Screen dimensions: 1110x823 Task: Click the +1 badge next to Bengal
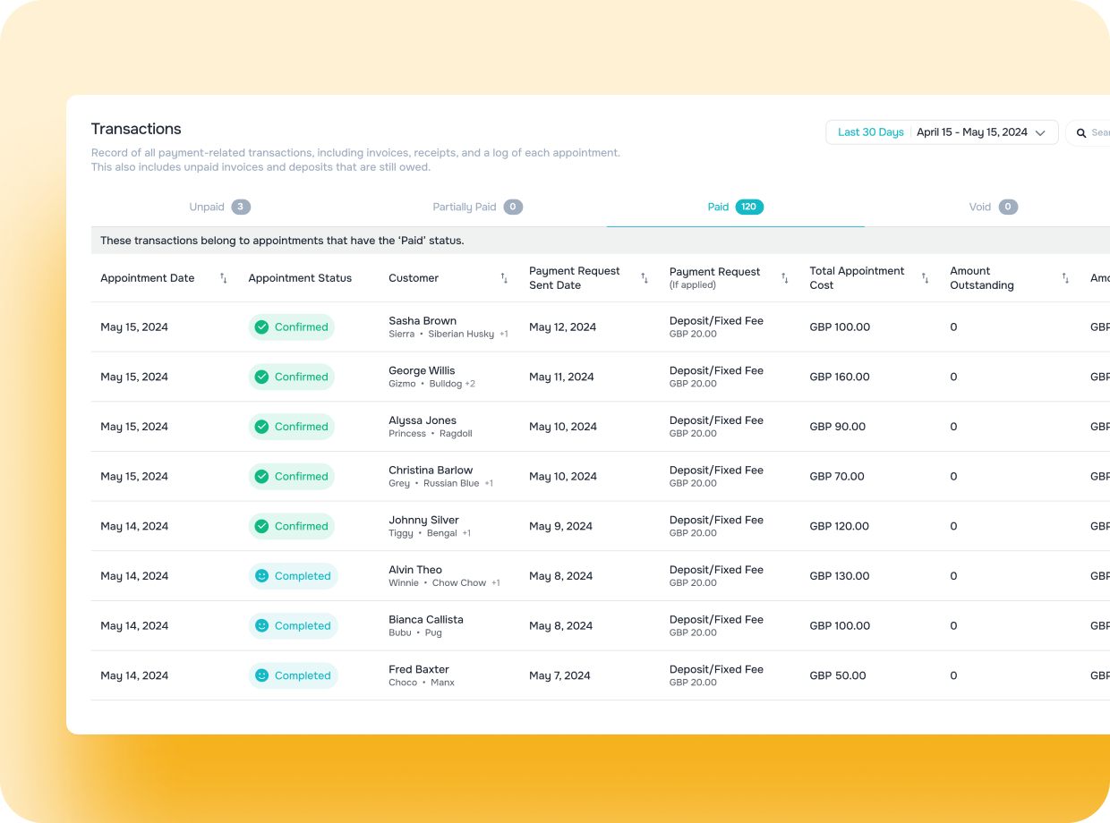coord(466,533)
